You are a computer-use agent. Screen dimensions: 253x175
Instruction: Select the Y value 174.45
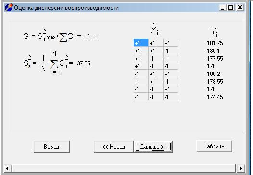215,97
